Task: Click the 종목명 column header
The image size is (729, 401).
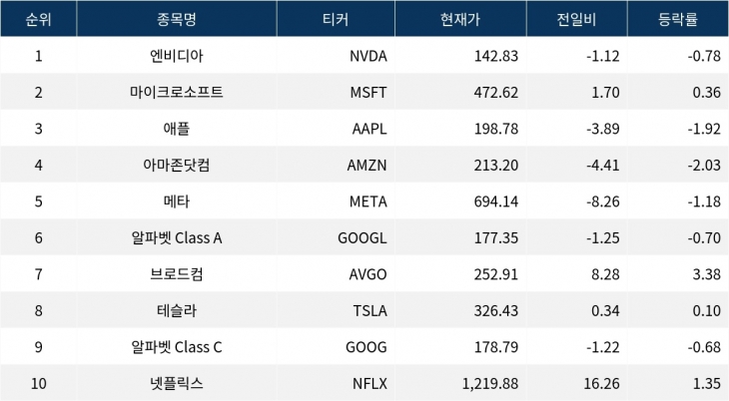Action: [x=177, y=19]
